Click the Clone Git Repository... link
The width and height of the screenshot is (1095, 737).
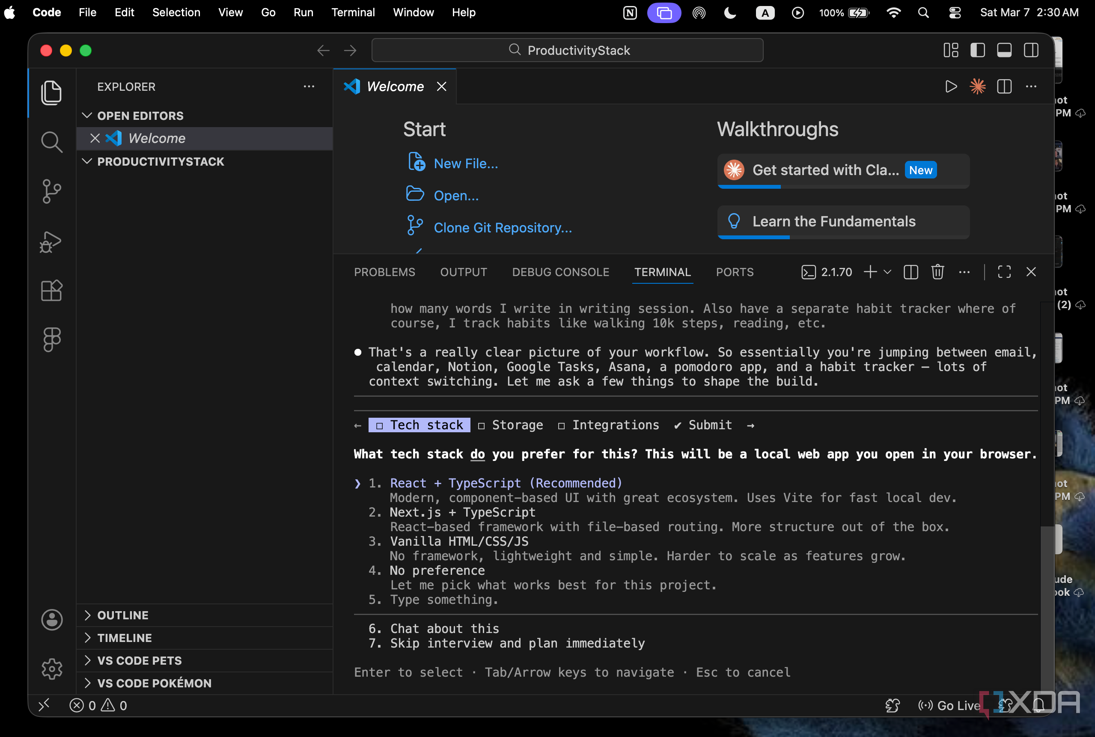pos(503,228)
